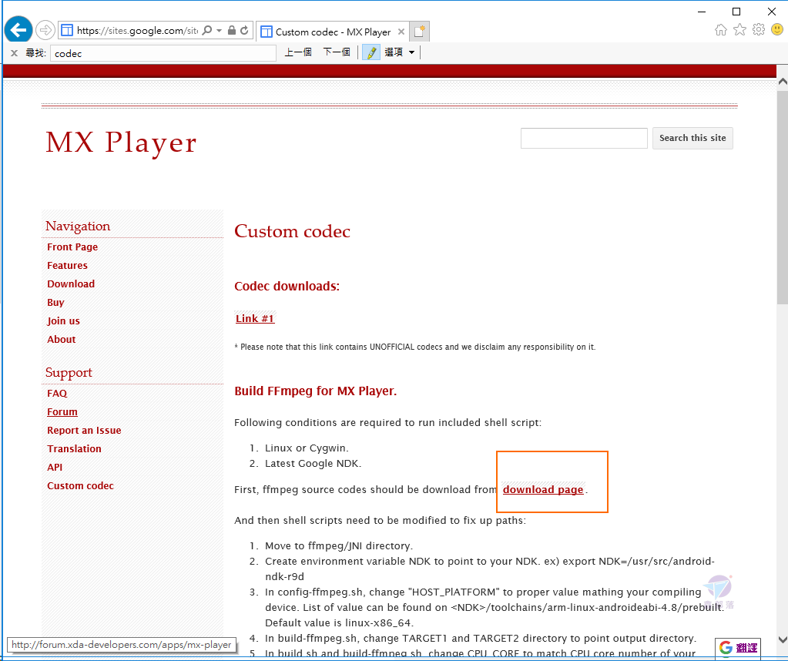Image resolution: width=788 pixels, height=661 pixels.
Task: Open the 'API' support link
Action: (55, 468)
